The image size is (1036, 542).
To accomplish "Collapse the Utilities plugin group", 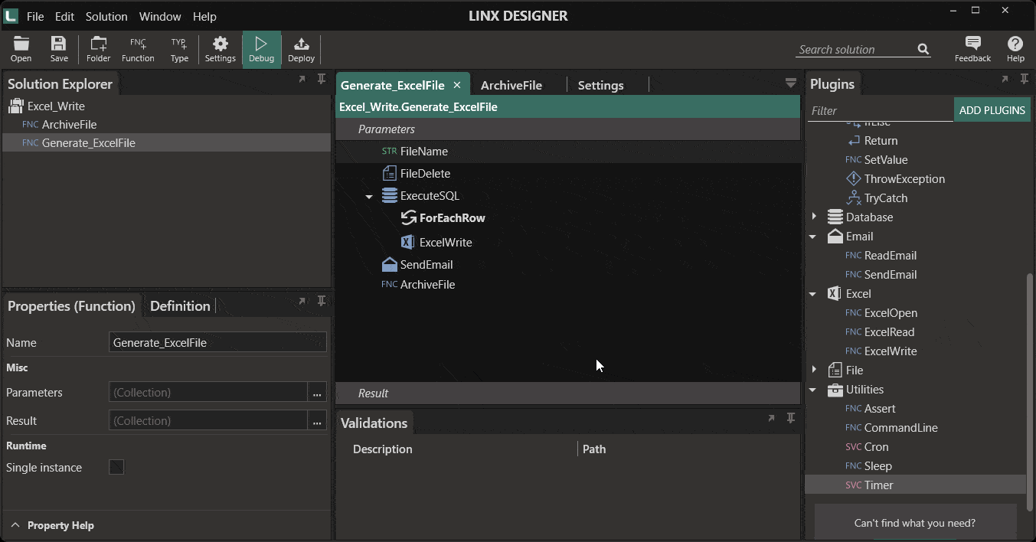I will tap(813, 390).
